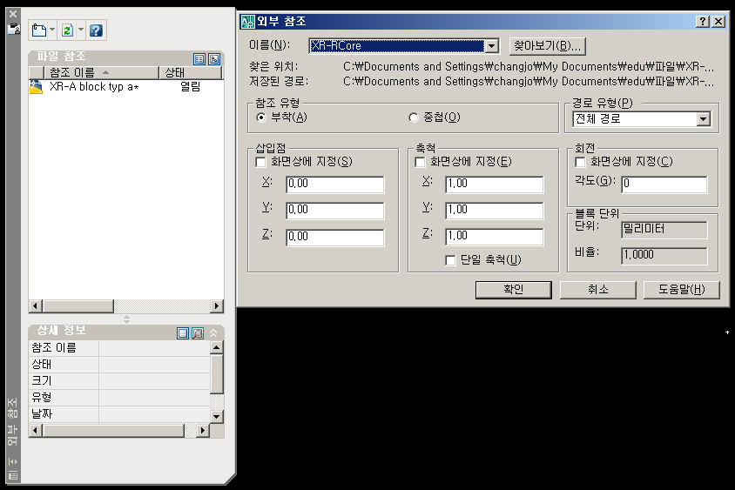The image size is (735, 490).
Task: Open palette help with question mark icon
Action: (96, 30)
